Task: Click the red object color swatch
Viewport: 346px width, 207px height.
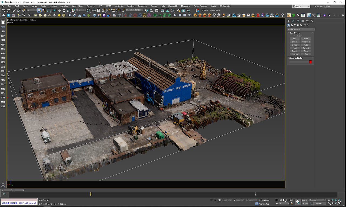Action: (311, 62)
